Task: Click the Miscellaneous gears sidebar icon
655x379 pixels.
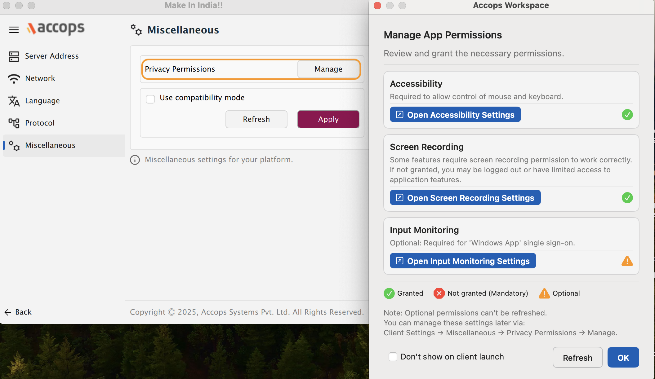Action: [x=14, y=145]
